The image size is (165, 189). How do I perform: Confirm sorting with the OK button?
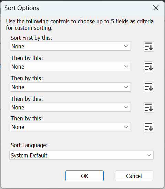84,176
